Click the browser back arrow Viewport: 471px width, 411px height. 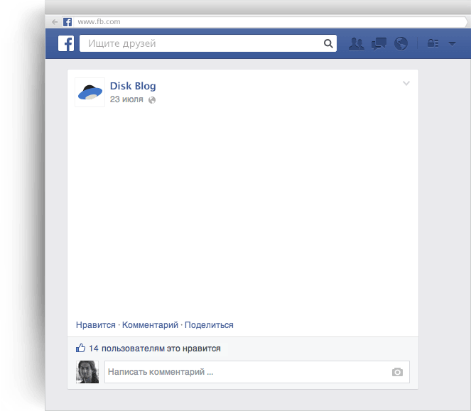tap(55, 22)
